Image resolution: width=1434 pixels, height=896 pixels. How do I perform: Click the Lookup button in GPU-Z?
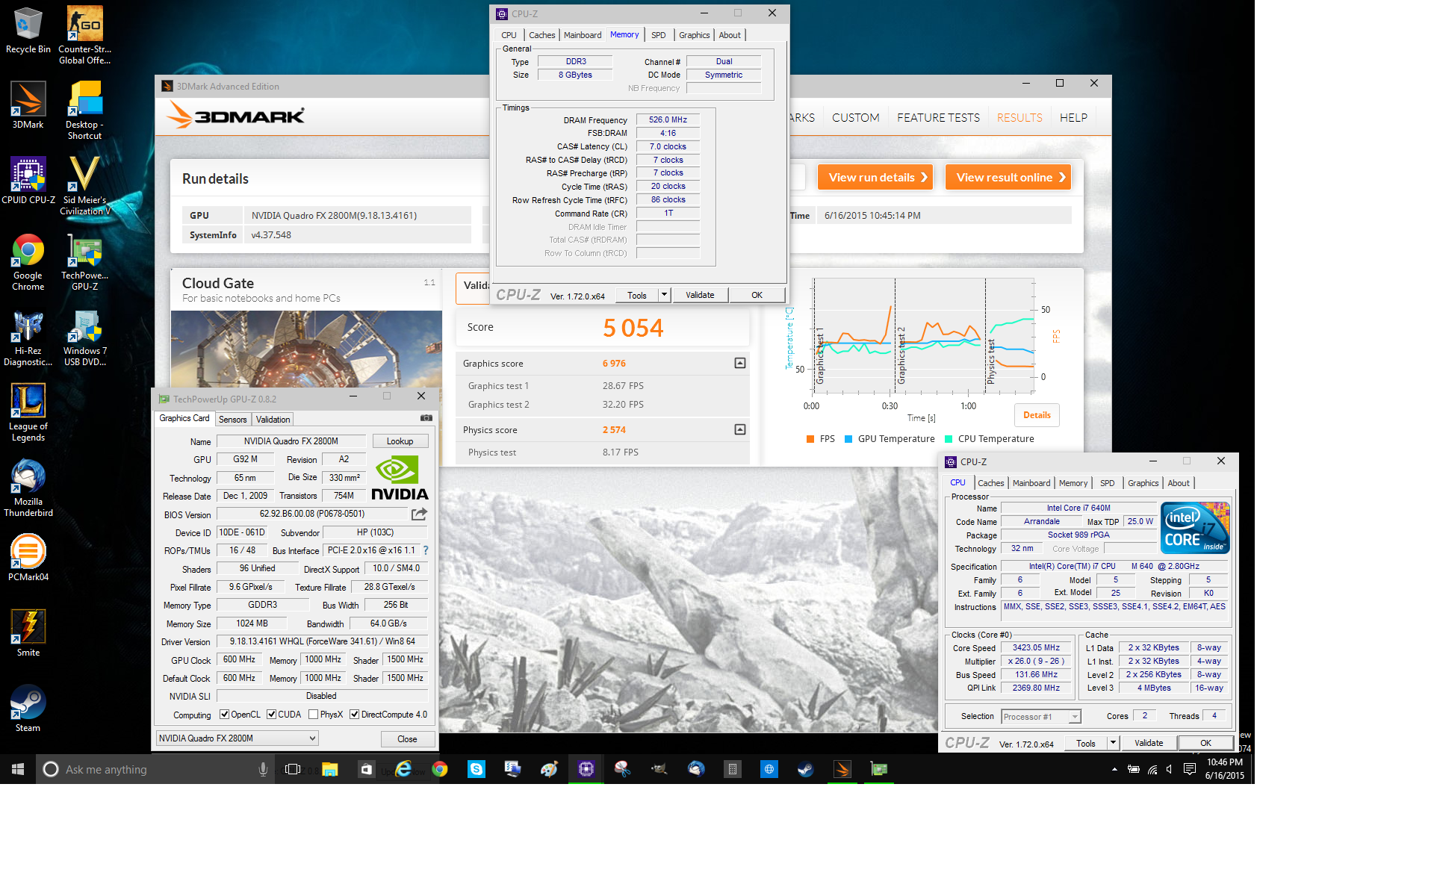coord(400,441)
